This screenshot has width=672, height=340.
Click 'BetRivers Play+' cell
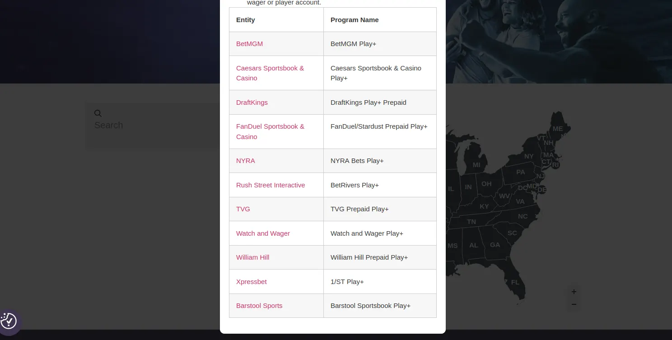(380, 185)
